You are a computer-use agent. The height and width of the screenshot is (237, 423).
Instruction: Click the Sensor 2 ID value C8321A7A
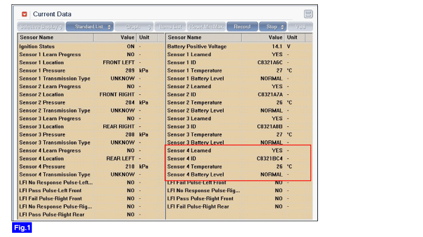pos(270,94)
